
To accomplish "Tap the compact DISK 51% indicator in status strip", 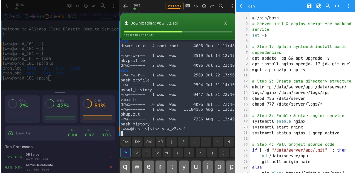I will [x=54, y=16].
